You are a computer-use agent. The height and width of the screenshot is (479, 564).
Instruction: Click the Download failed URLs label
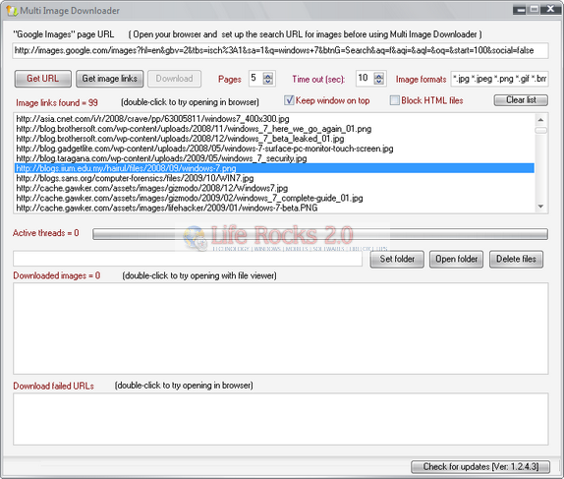click(54, 386)
